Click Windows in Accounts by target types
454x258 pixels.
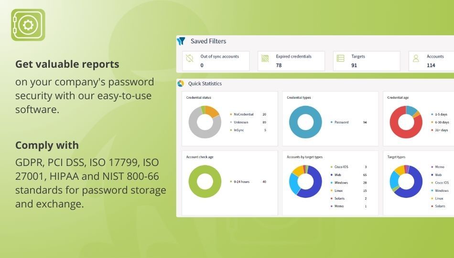(348, 183)
